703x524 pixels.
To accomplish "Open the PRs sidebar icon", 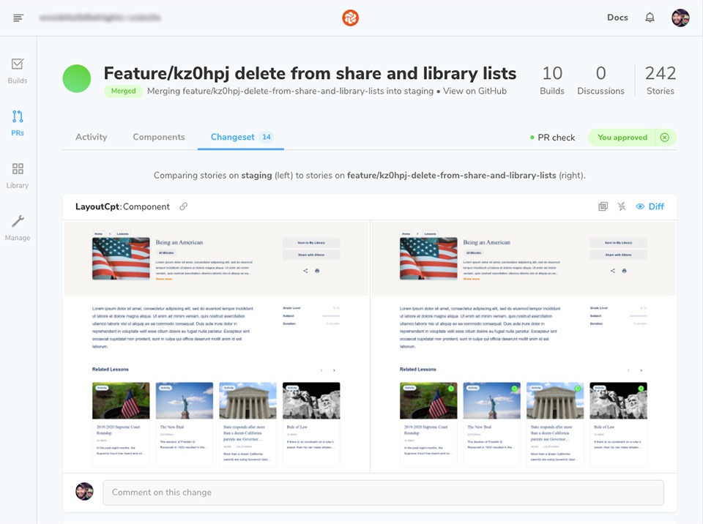I will click(x=18, y=123).
